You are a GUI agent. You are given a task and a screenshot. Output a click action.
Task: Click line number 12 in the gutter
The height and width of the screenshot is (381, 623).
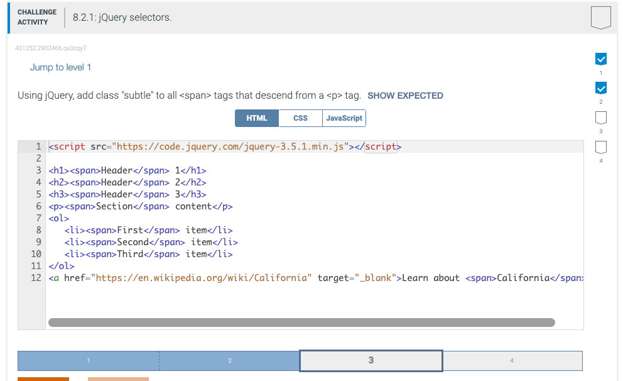[36, 278]
